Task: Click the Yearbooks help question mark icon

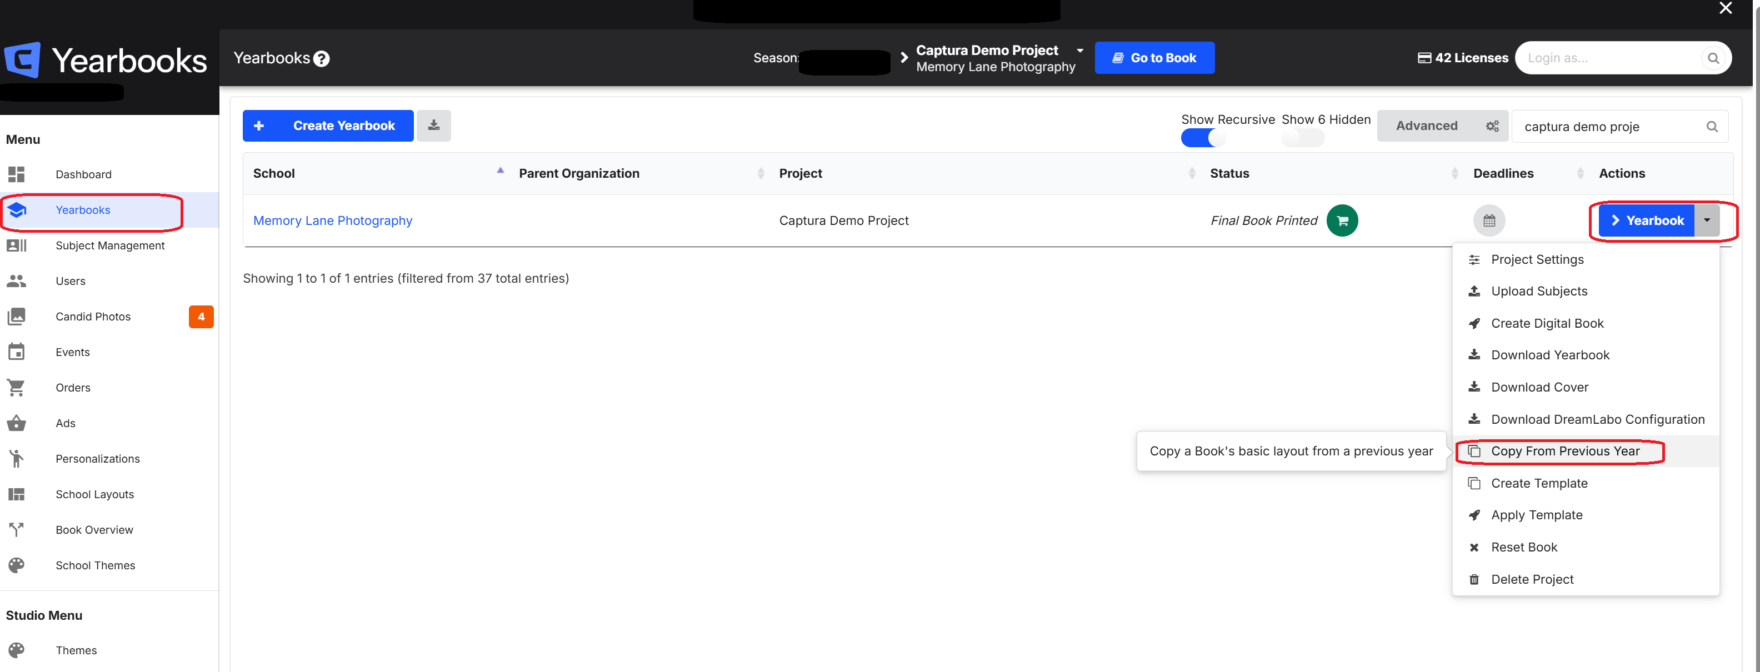Action: point(321,59)
